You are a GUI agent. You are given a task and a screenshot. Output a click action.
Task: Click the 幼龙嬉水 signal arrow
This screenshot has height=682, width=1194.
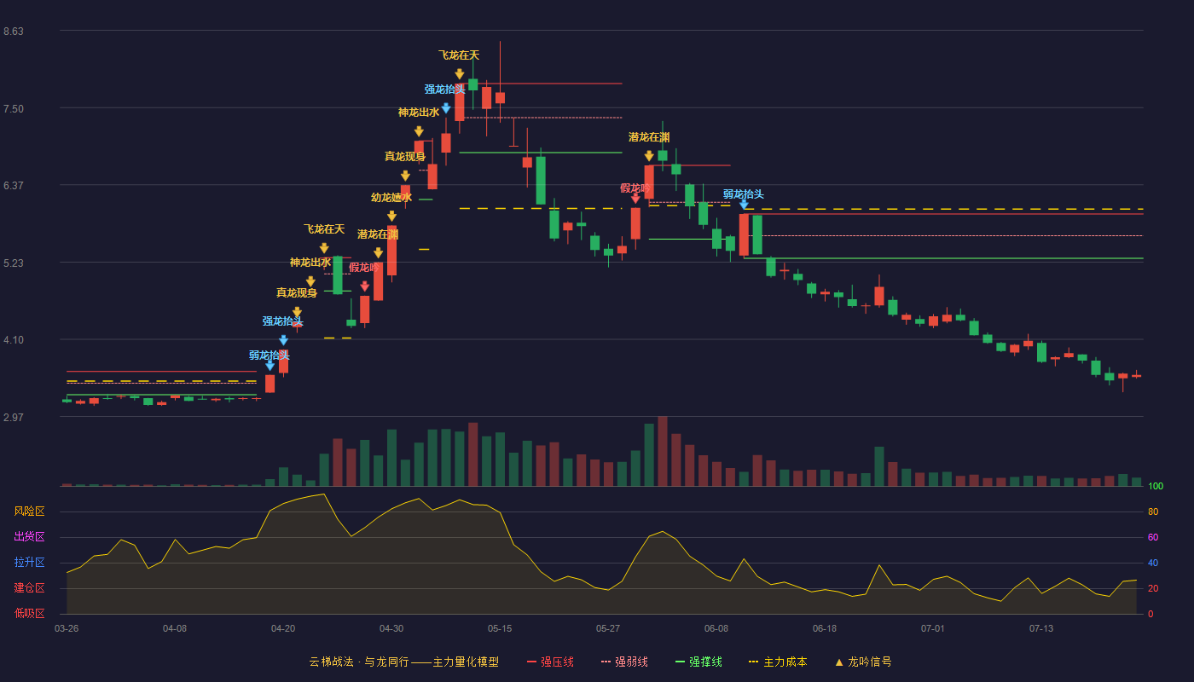point(391,217)
